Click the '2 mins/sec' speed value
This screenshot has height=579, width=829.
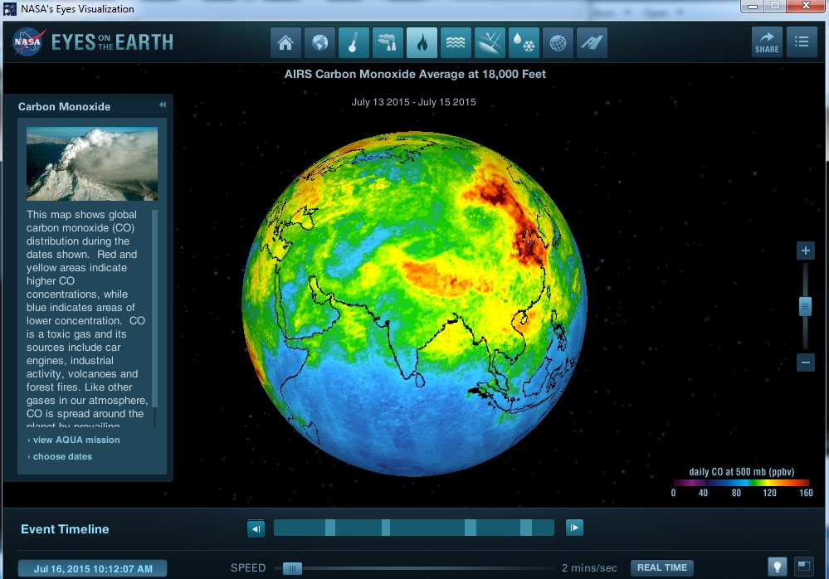coord(589,568)
